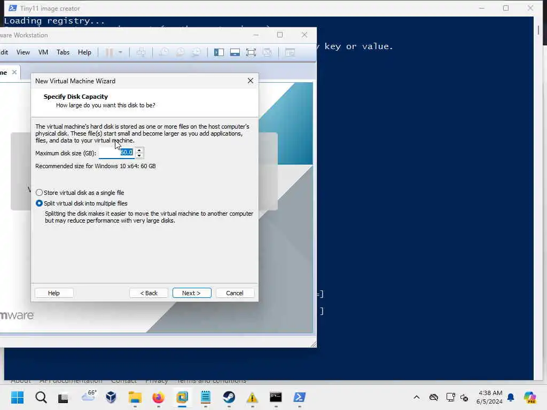Click the suspend/pause VM toolbar icon
Screen dimensions: 547x410
[x=109, y=52]
